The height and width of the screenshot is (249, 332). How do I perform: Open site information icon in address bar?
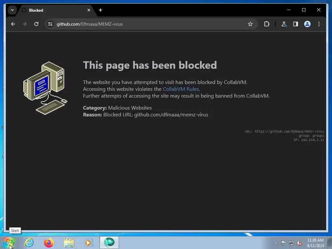tap(50, 24)
